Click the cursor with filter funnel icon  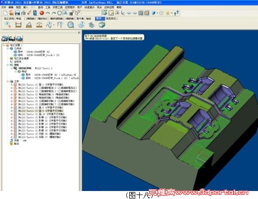78,12
